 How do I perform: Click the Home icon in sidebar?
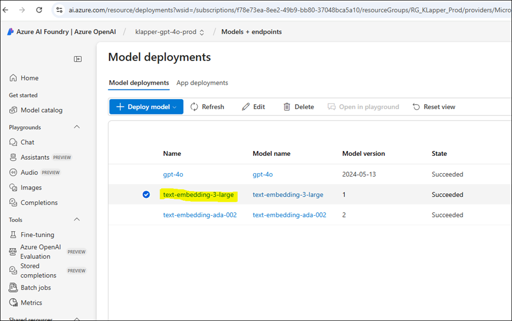pyautogui.click(x=14, y=78)
